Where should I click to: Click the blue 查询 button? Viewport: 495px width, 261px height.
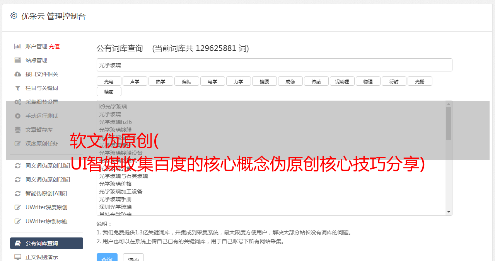[x=107, y=258]
